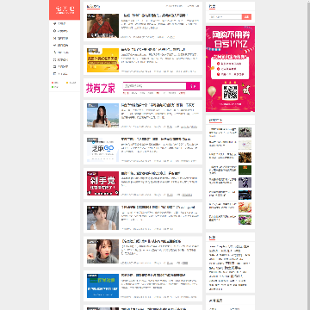Open the yellow banner article thumbnail

[x=102, y=60]
